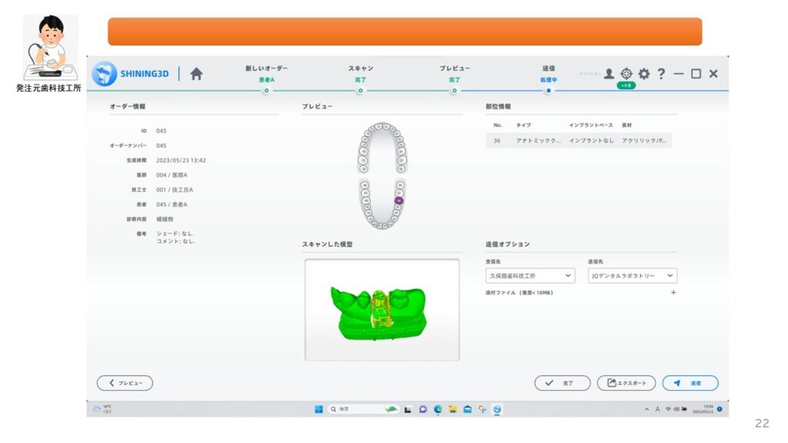
Task: Select highlighted purple tooth 36 on chart
Action: (399, 200)
